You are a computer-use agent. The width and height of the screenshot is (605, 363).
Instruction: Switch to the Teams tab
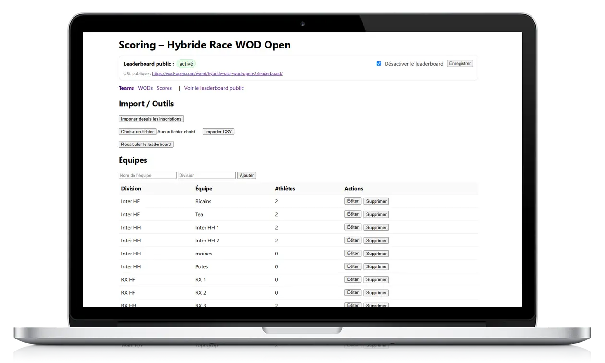pyautogui.click(x=126, y=88)
